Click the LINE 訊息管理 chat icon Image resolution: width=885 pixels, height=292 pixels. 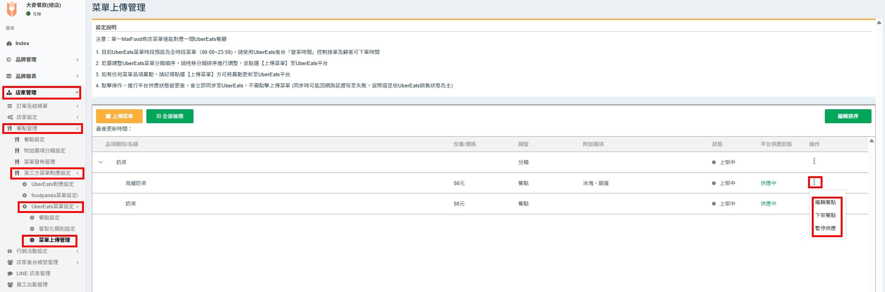pyautogui.click(x=10, y=273)
